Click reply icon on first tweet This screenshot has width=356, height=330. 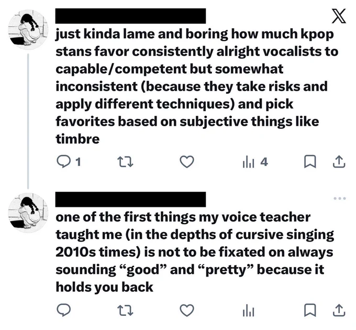click(x=63, y=162)
